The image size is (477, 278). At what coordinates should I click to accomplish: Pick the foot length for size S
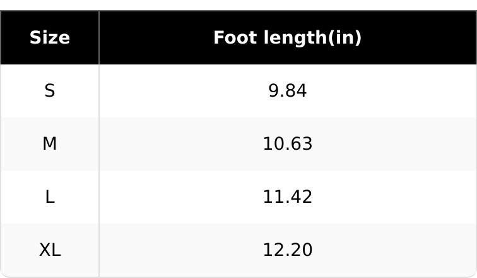287,91
